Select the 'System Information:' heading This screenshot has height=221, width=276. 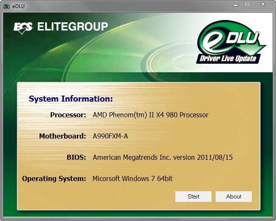[71, 99]
